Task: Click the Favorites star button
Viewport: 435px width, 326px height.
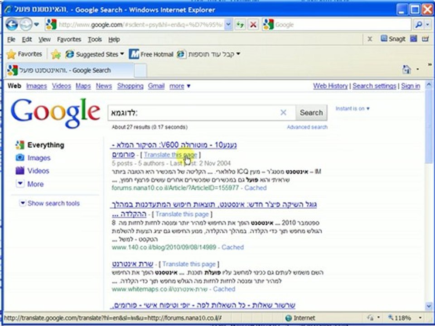Action: click(24, 54)
